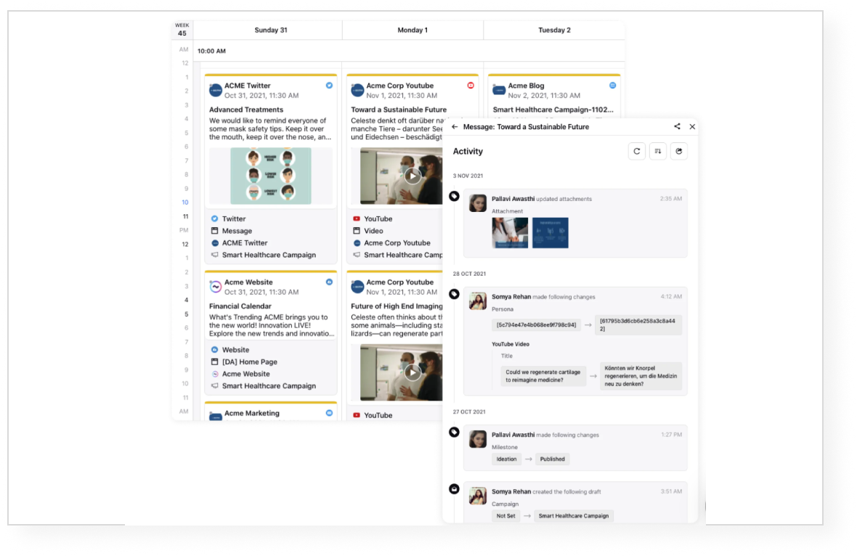Click the Twitter status badge on ACME Twitter card
Screen dimensions: 857x556
(329, 85)
